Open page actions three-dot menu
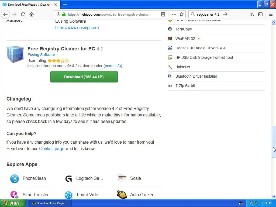This screenshot has height=207, width=276. [x=174, y=14]
